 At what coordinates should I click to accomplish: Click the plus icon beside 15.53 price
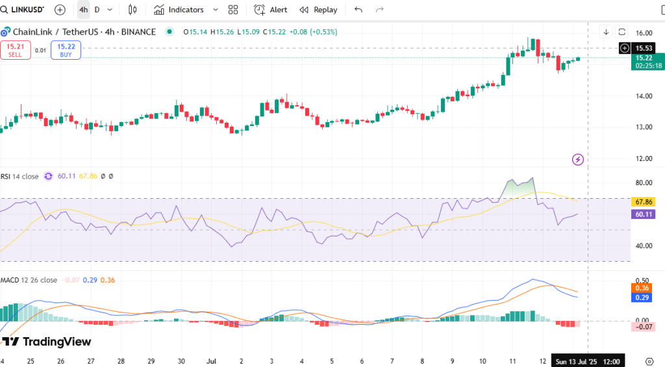click(625, 48)
